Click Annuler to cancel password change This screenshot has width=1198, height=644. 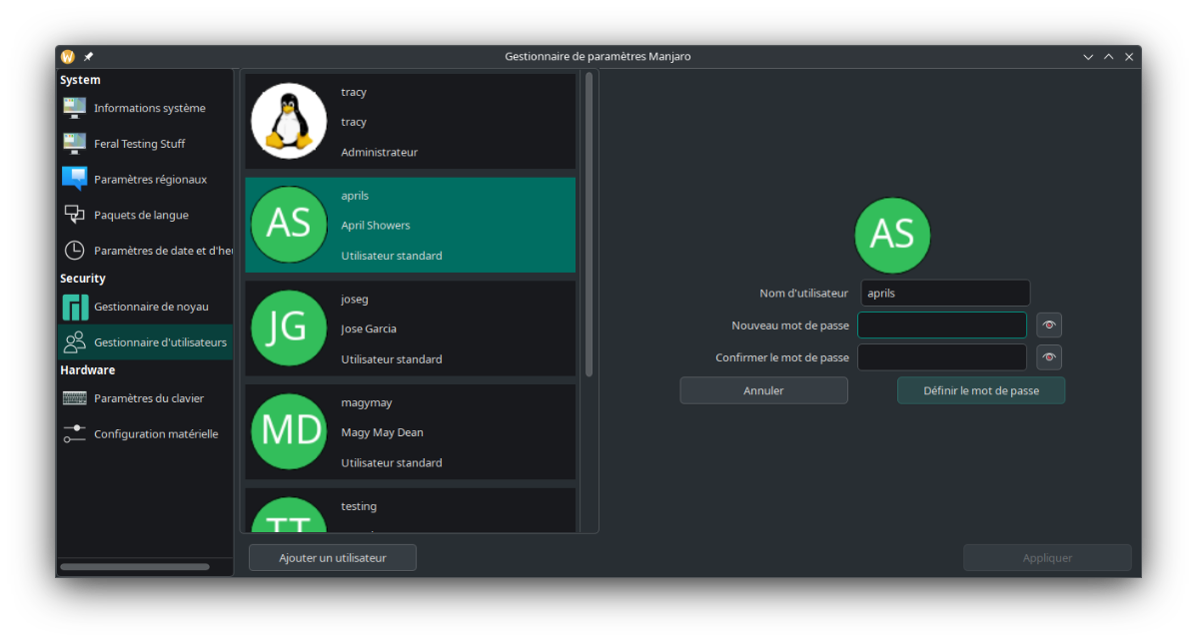(764, 390)
